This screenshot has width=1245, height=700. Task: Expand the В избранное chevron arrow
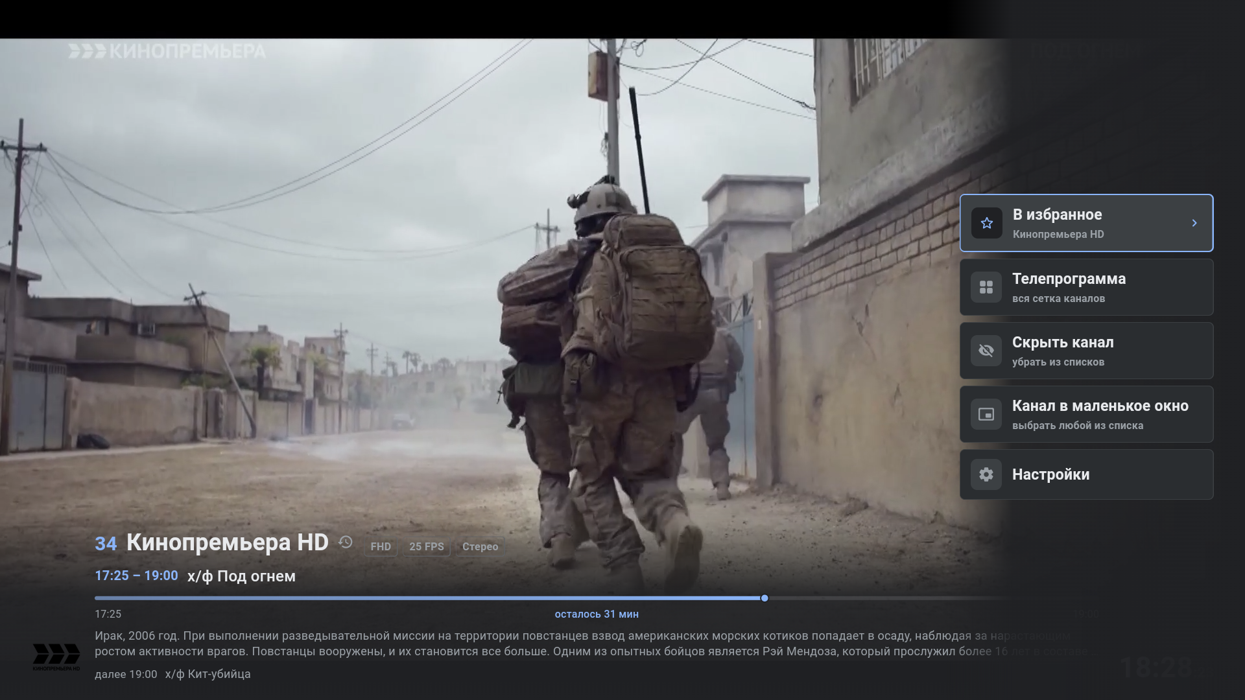click(x=1194, y=223)
